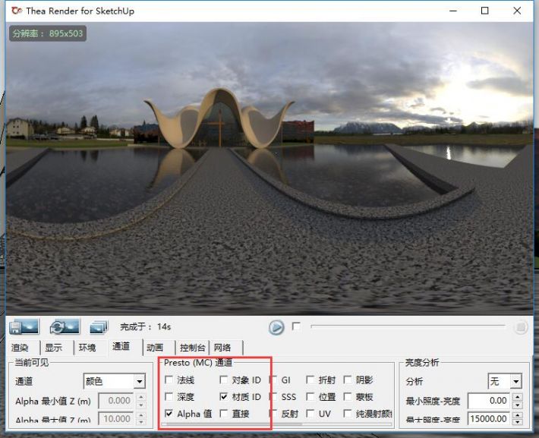Decrease 最小照度-亮度 with down arrow
Image resolution: width=539 pixels, height=438 pixels.
[x=517, y=405]
